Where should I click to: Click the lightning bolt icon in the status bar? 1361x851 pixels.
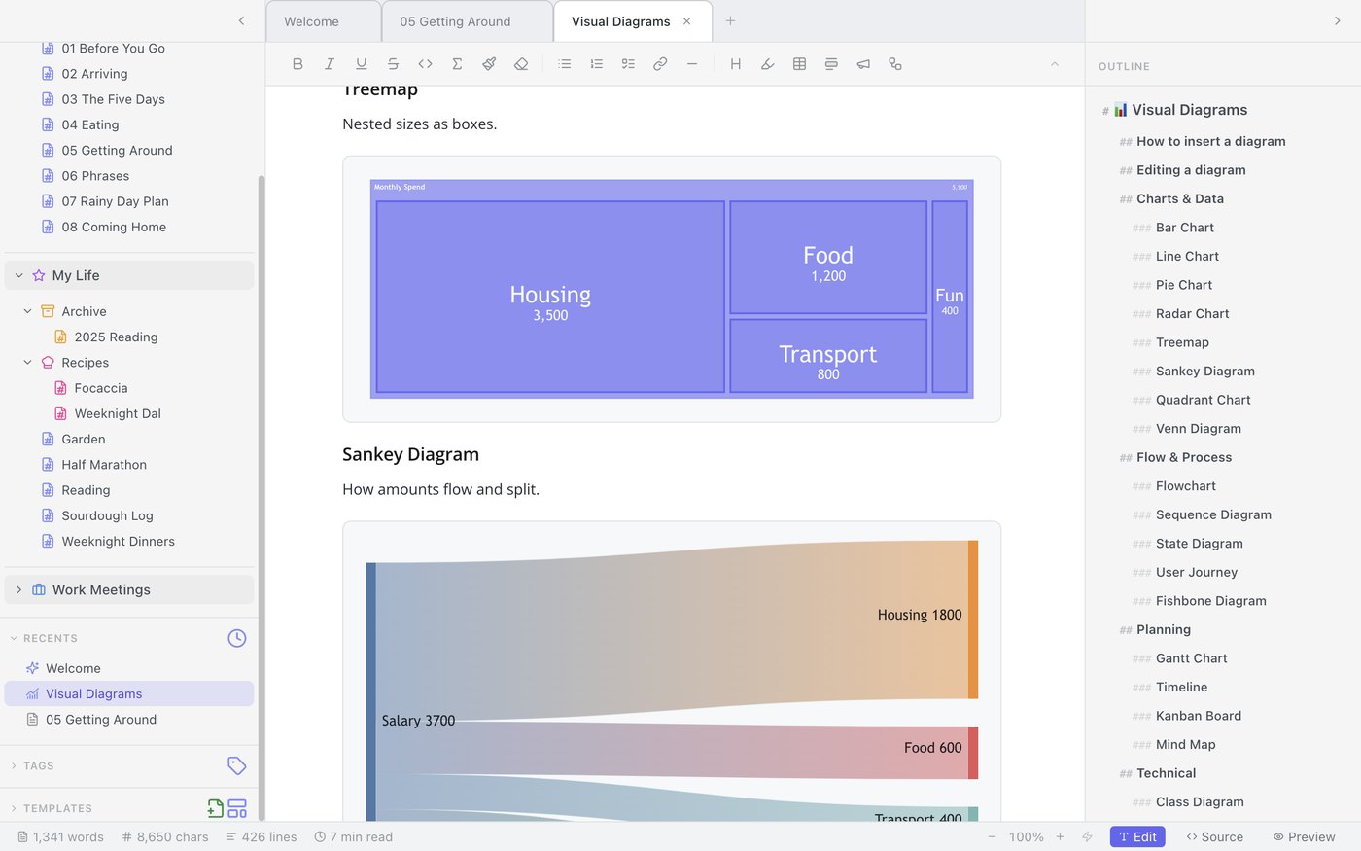1088,836
